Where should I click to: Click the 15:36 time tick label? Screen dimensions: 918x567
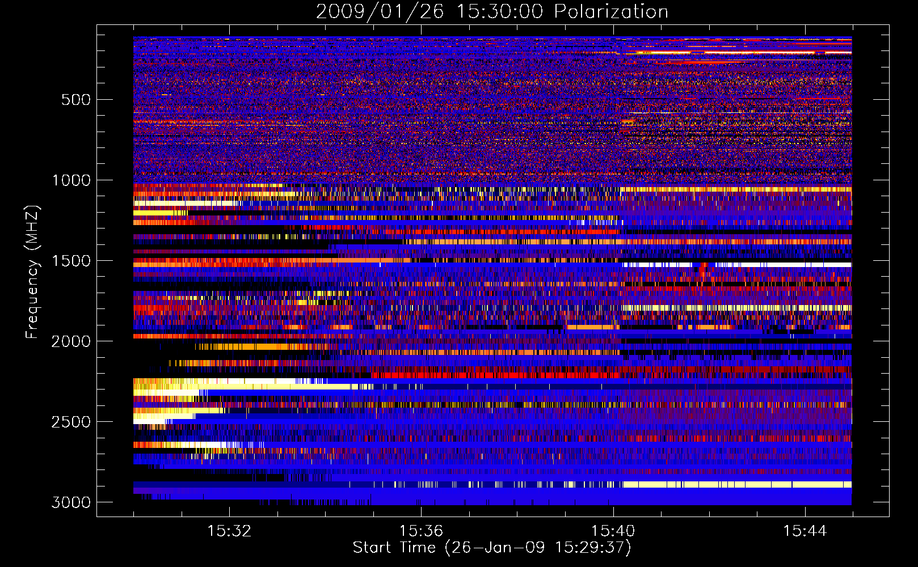point(421,531)
